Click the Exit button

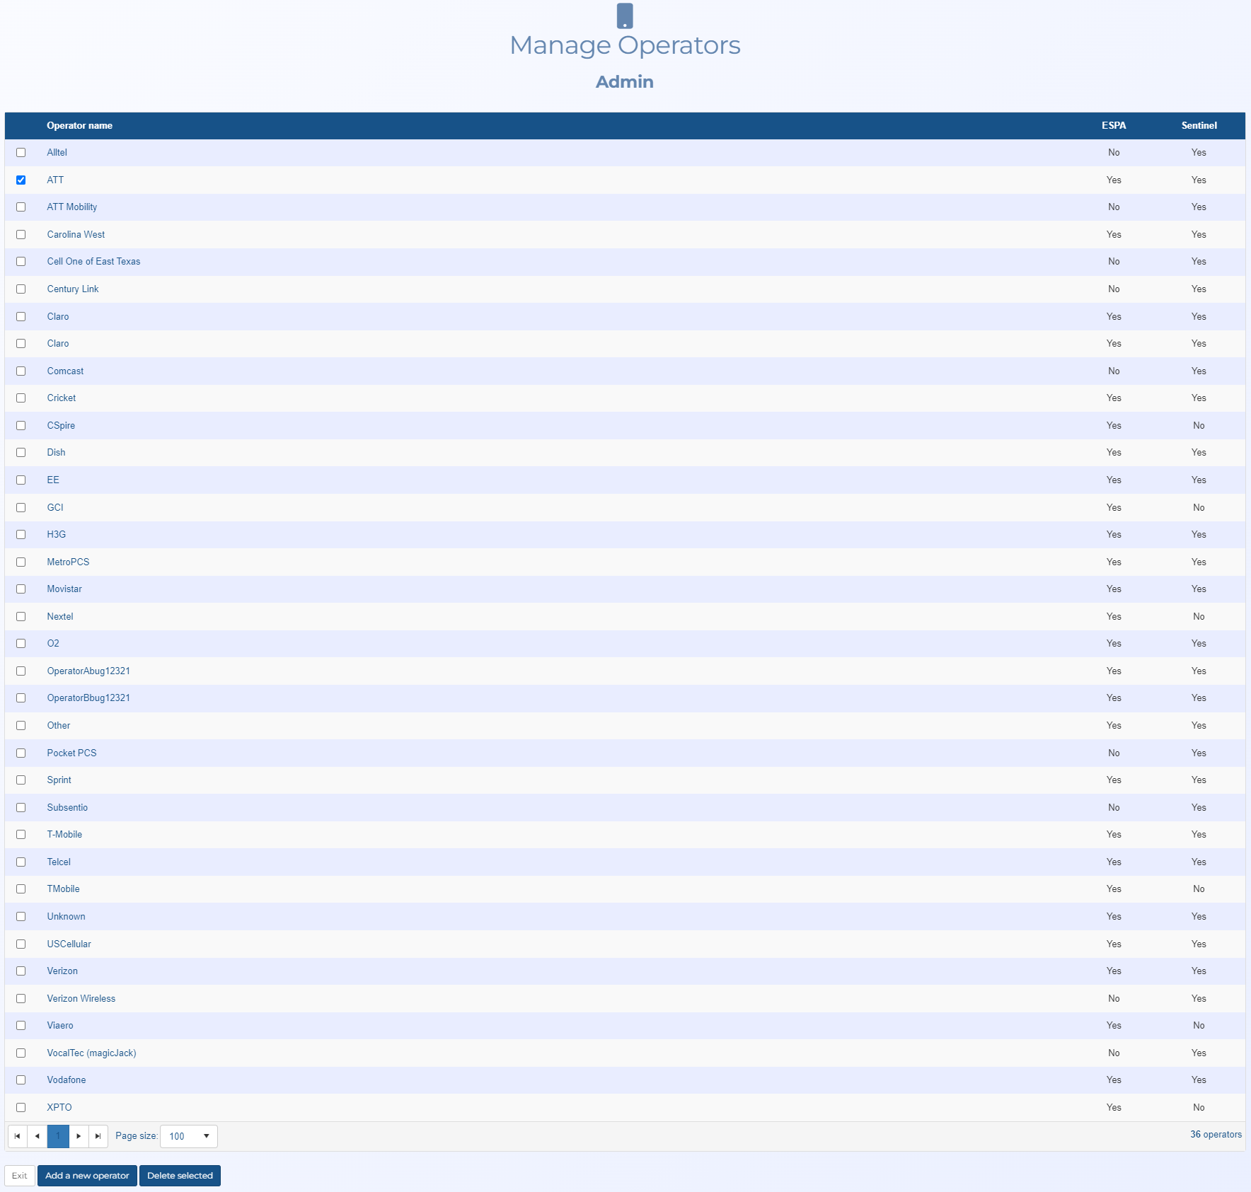pos(20,1176)
